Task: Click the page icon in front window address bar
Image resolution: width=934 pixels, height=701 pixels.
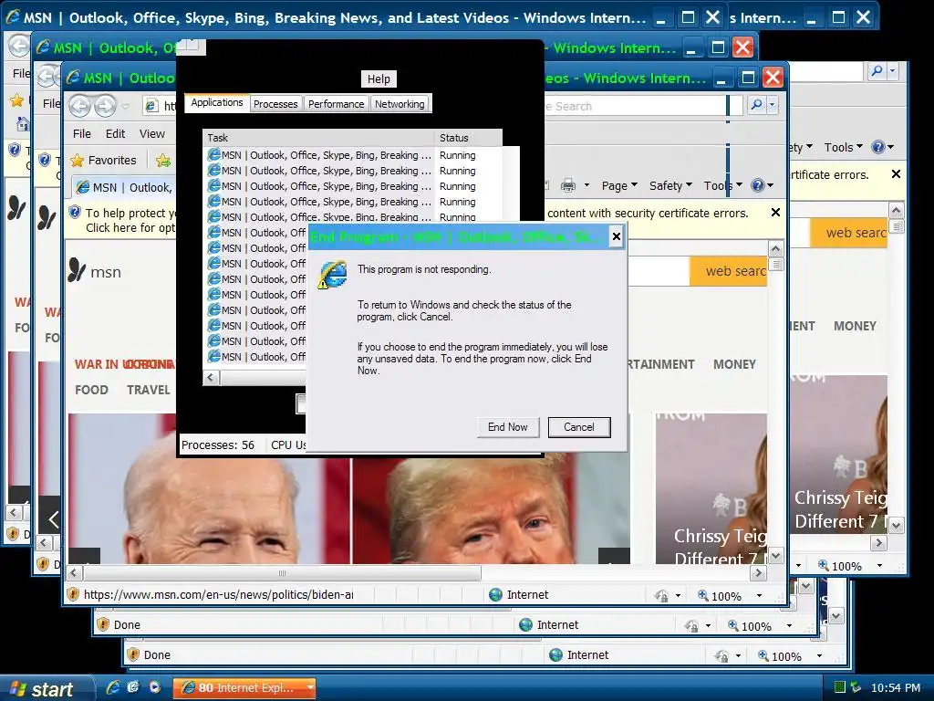Action: [152, 106]
